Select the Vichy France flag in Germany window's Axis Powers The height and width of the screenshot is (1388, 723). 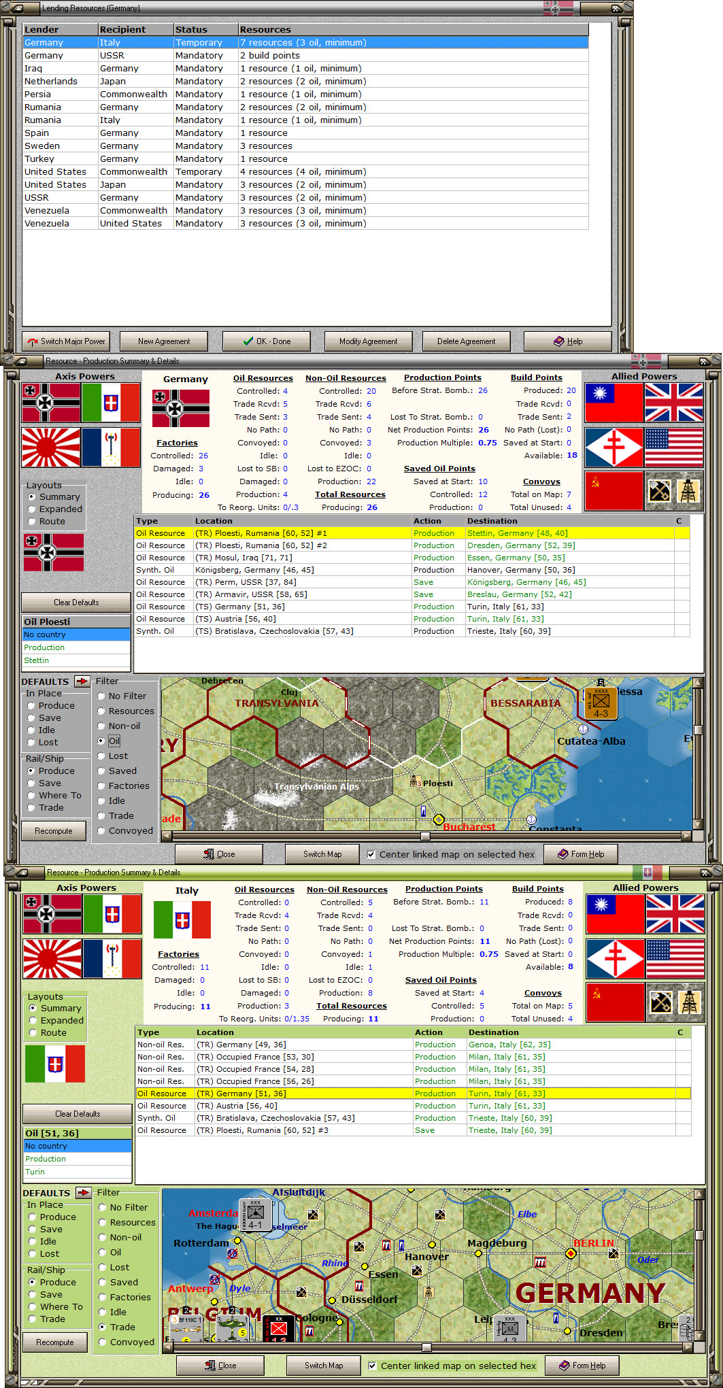tap(111, 447)
